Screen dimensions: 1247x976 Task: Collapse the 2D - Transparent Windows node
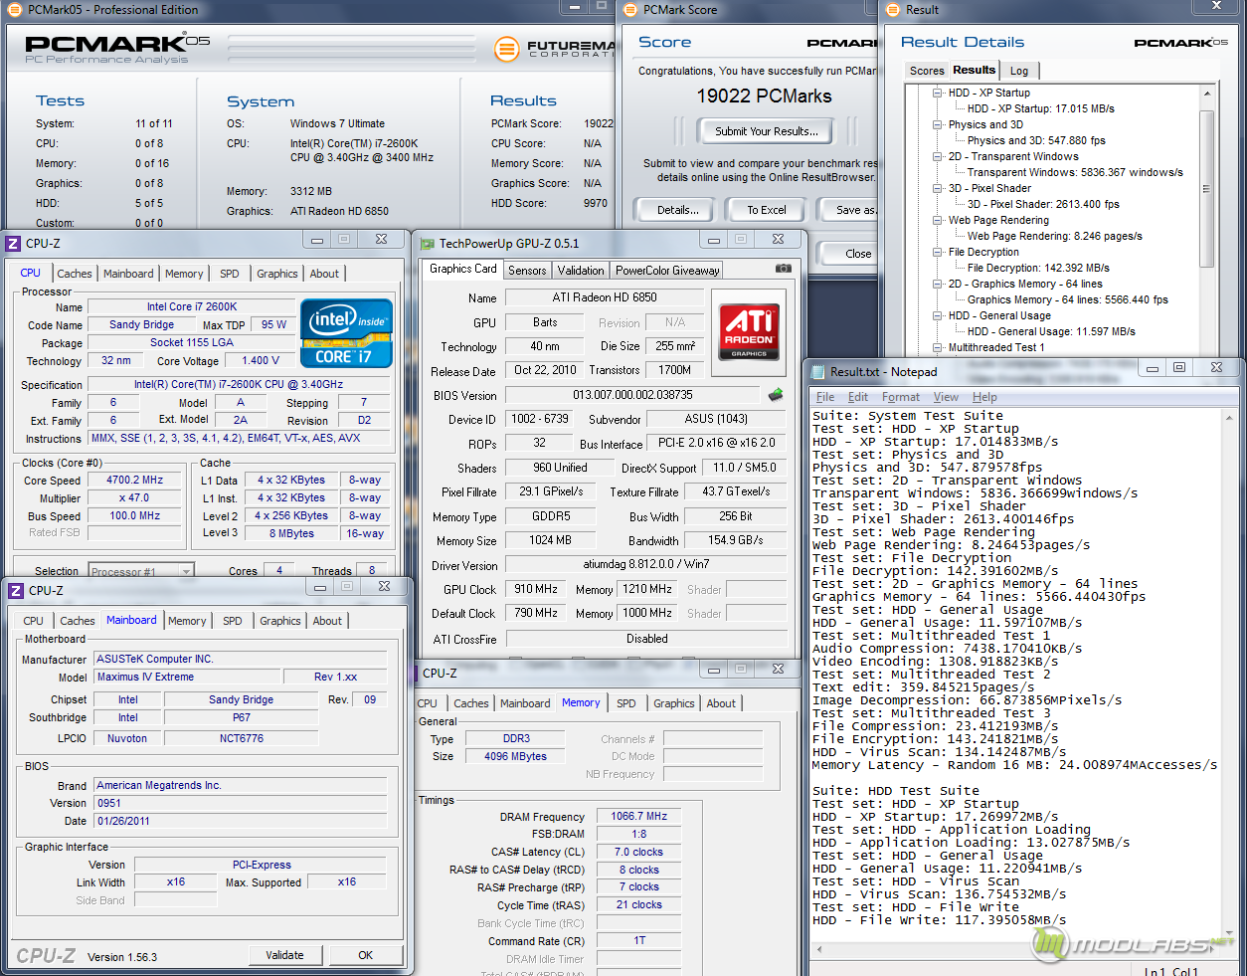click(938, 156)
